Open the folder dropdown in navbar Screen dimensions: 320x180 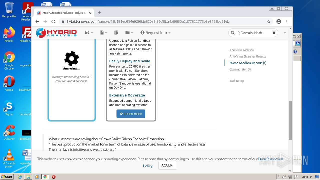click(x=129, y=33)
